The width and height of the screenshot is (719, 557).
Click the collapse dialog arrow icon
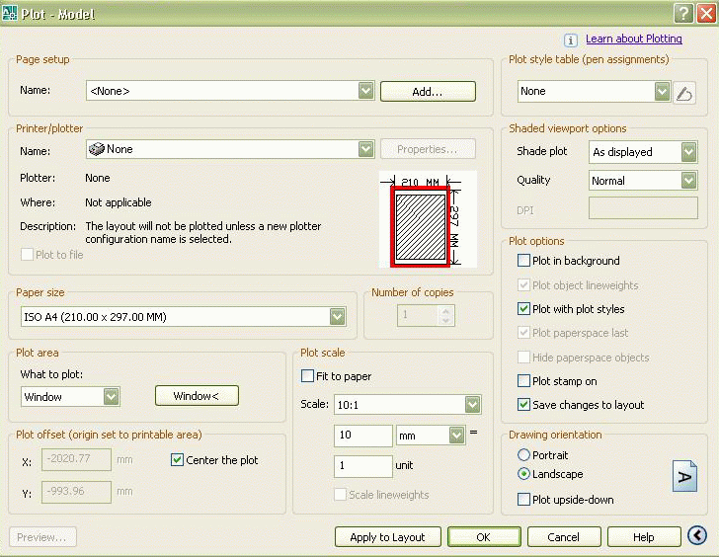click(x=697, y=535)
